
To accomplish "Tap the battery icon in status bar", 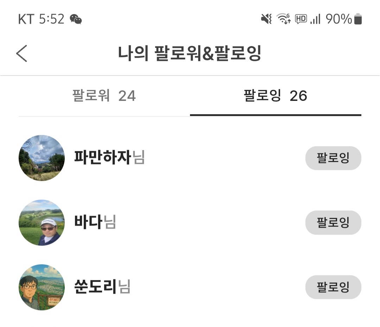I will (x=358, y=19).
